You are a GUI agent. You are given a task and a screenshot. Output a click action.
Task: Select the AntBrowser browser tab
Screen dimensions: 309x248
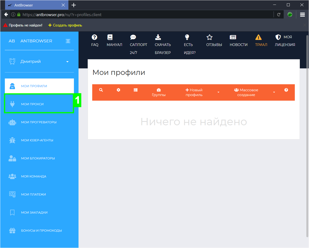point(37,5)
